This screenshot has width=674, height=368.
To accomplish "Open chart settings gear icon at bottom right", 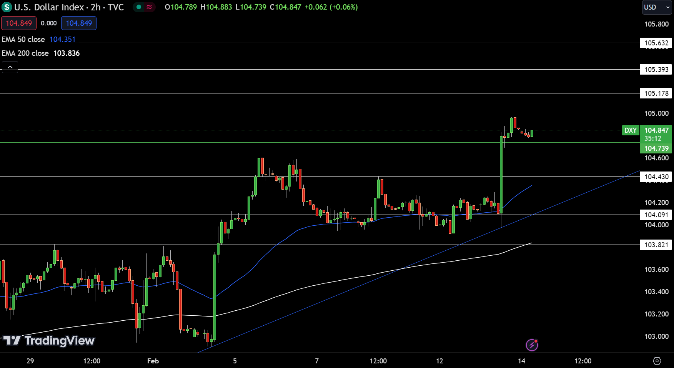I will (x=657, y=361).
